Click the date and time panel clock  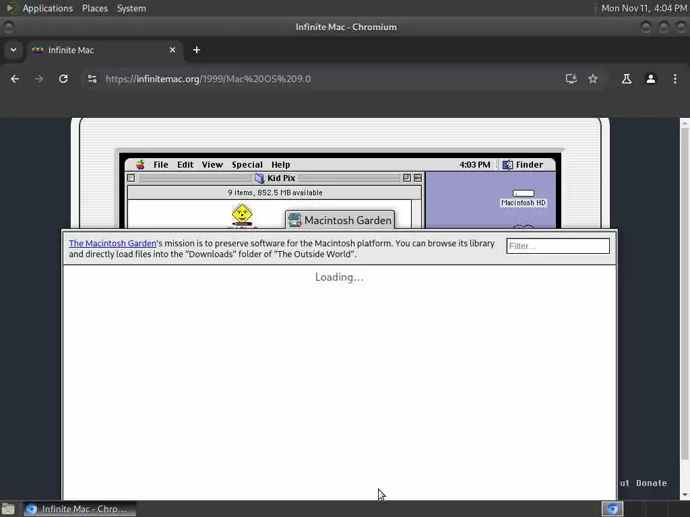tap(644, 8)
